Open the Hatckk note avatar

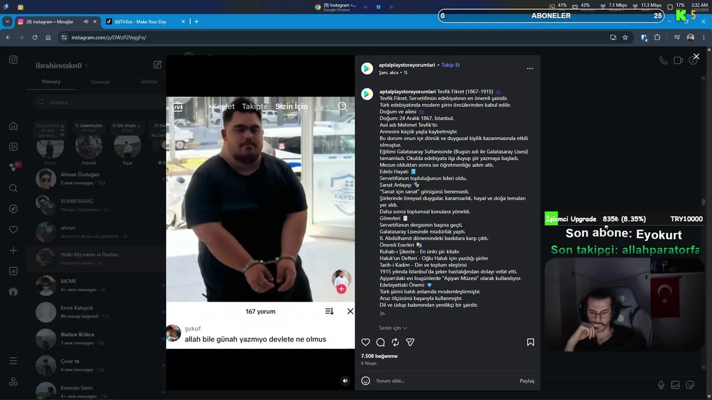[89, 147]
